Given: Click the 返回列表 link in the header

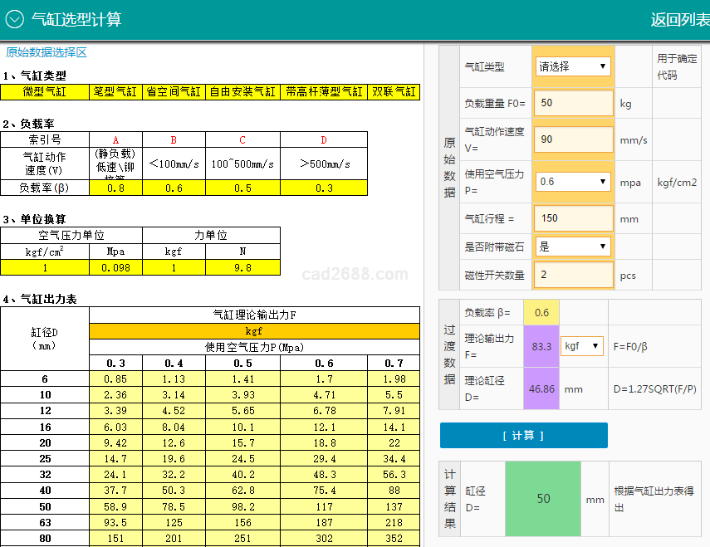Looking at the screenshot, I should pos(679,19).
